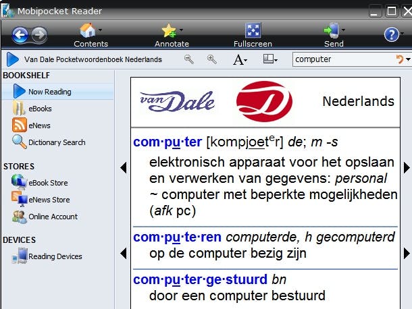This screenshot has height=309, width=412.
Task: Click next arrow beside computeren entry
Action: click(x=407, y=254)
